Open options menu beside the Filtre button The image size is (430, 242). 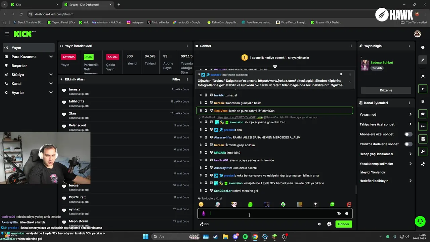coord(187,79)
